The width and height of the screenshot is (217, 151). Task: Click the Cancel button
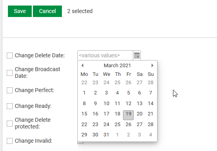(47, 11)
